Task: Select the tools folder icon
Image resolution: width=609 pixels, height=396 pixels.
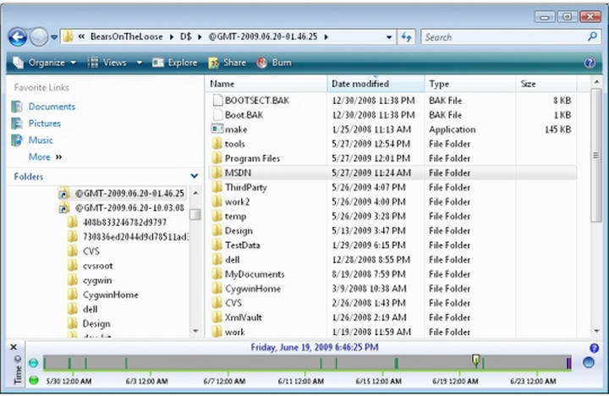Action: (217, 143)
